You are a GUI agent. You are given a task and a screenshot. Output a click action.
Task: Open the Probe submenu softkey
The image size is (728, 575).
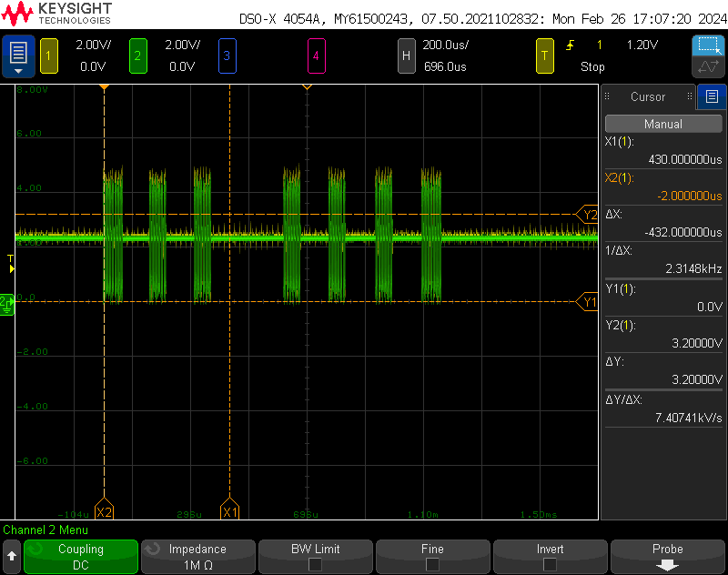(668, 557)
